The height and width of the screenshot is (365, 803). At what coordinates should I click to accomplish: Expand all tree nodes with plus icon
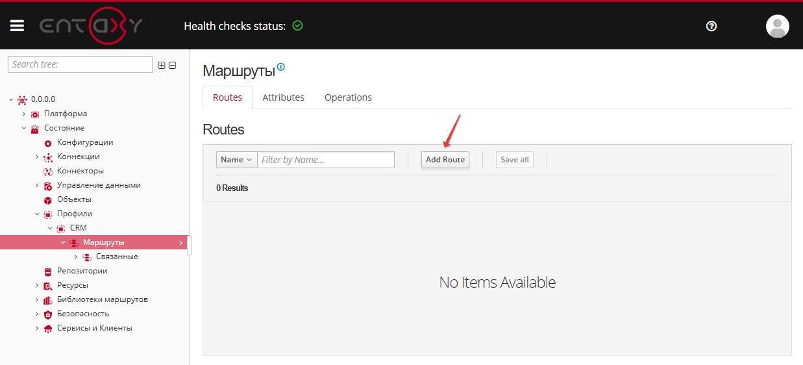click(162, 65)
